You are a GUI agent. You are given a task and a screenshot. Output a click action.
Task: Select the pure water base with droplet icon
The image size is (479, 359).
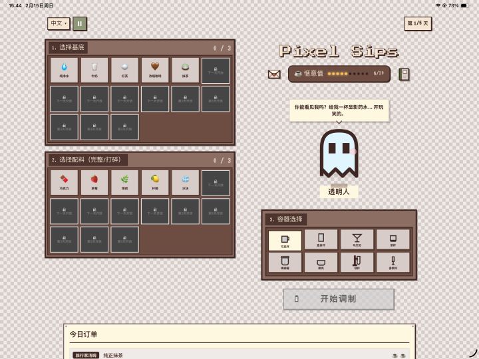tap(64, 70)
